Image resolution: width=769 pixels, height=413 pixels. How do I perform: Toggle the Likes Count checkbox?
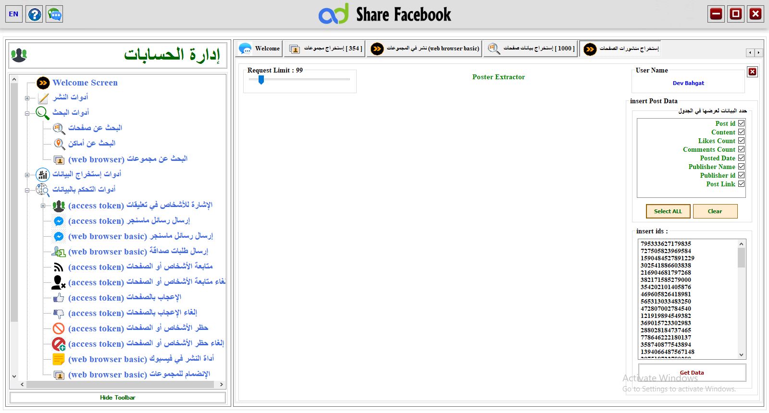coord(742,141)
